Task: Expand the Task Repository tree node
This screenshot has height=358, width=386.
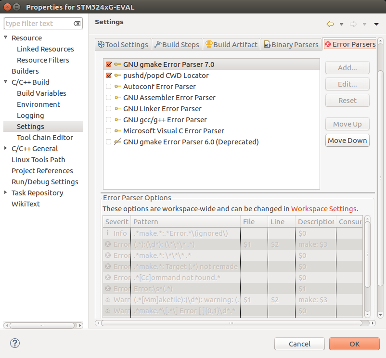Action: point(6,193)
